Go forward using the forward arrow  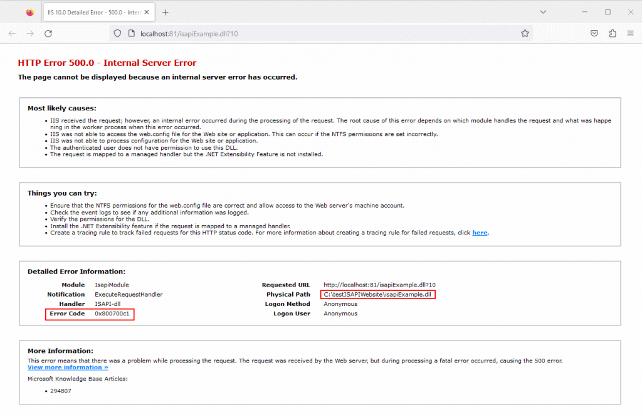[x=30, y=34]
